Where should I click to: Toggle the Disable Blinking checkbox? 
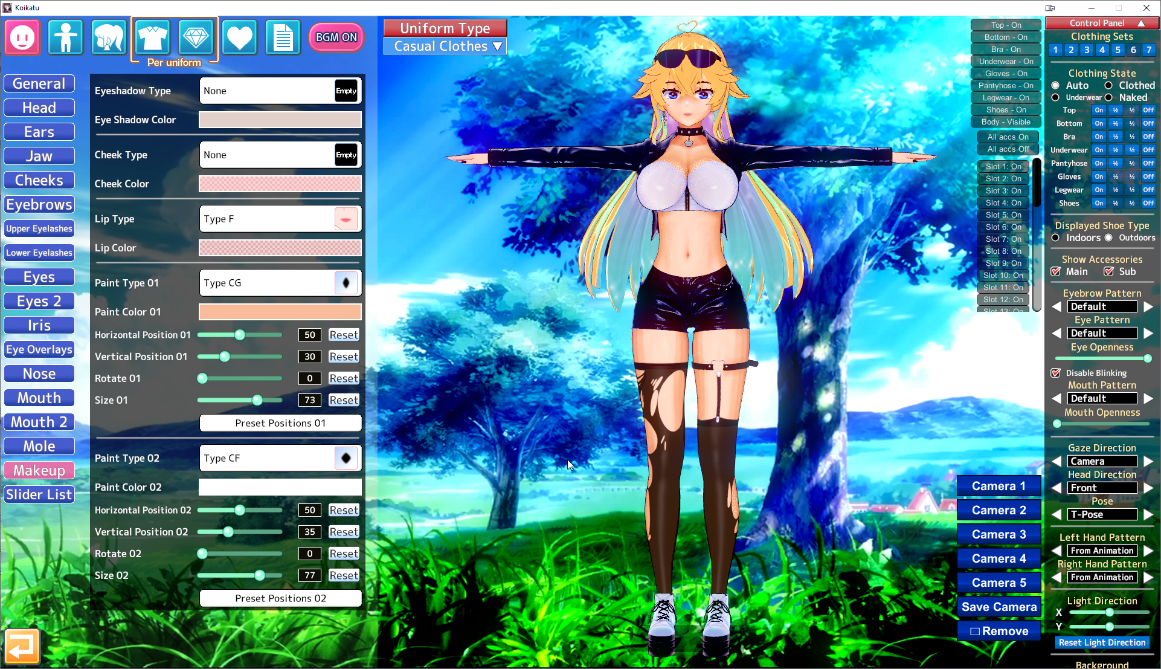point(1056,373)
